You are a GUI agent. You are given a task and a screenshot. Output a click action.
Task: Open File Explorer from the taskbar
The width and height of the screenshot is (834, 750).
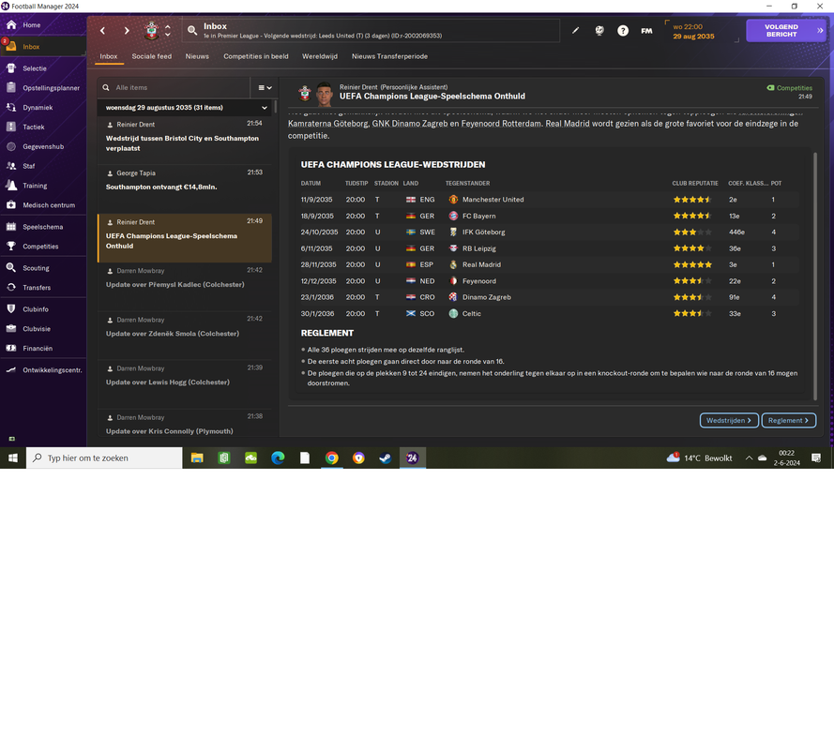coord(197,458)
